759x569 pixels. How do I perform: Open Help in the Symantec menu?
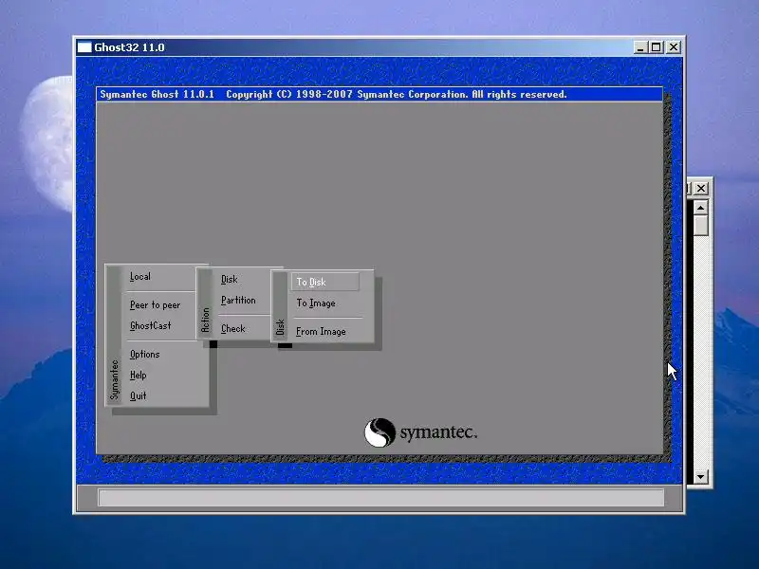pyautogui.click(x=138, y=375)
